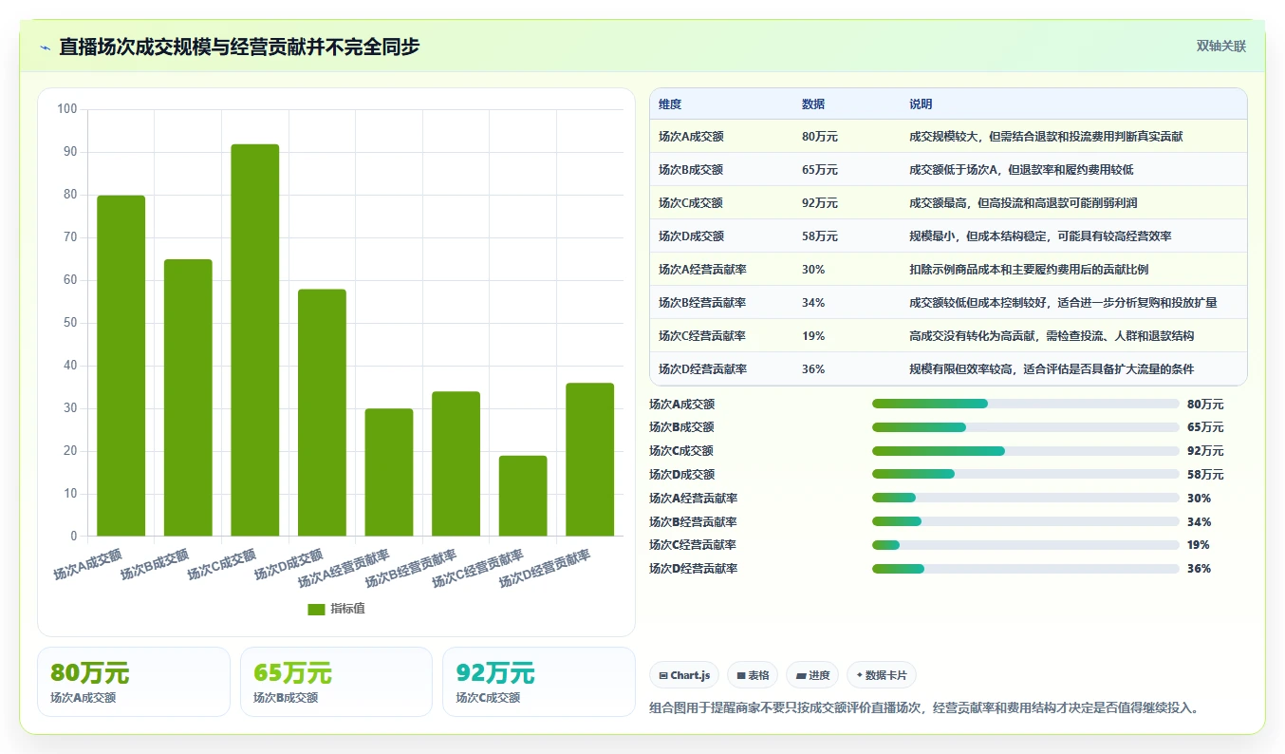Select the 场次B经营贡献率 table row label

tap(702, 303)
